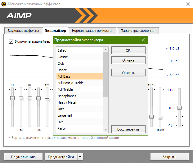Image resolution: width=193 pixels, height=163 pixels.
Task: Choose the 'Full Bass & Treble' preset
Action: click(x=80, y=83)
